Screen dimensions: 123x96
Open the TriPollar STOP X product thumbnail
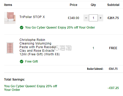click(x=10, y=18)
